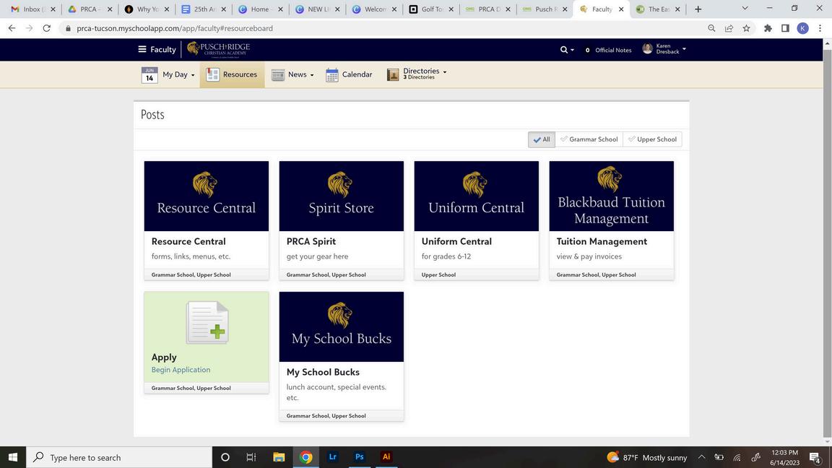Click the Spirit Store banner image
This screenshot has width=832, height=468.
(341, 196)
